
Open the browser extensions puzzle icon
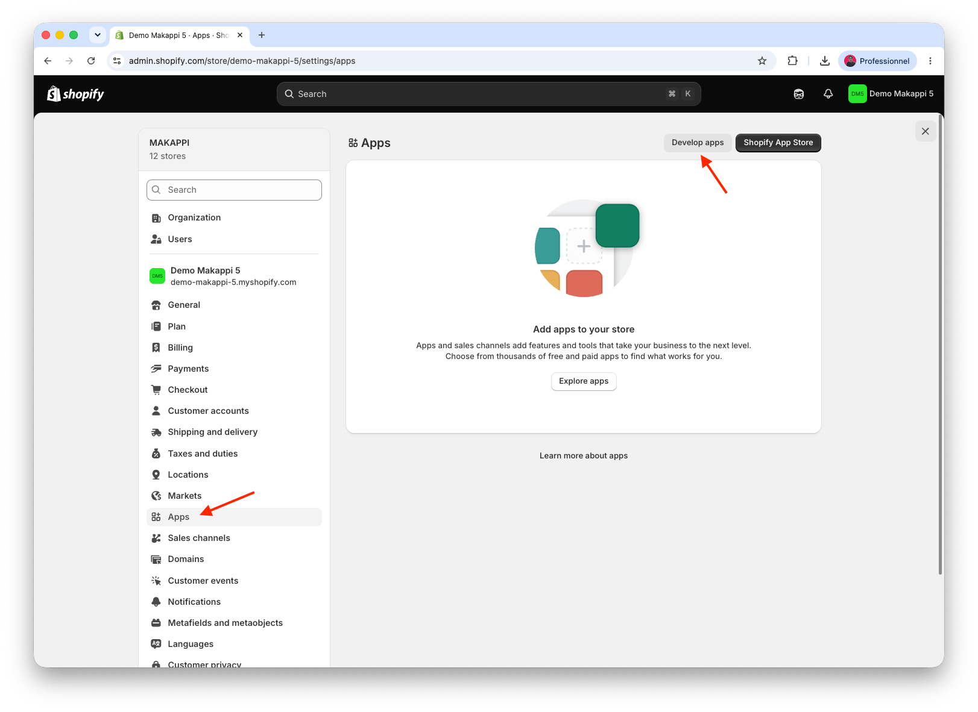793,61
